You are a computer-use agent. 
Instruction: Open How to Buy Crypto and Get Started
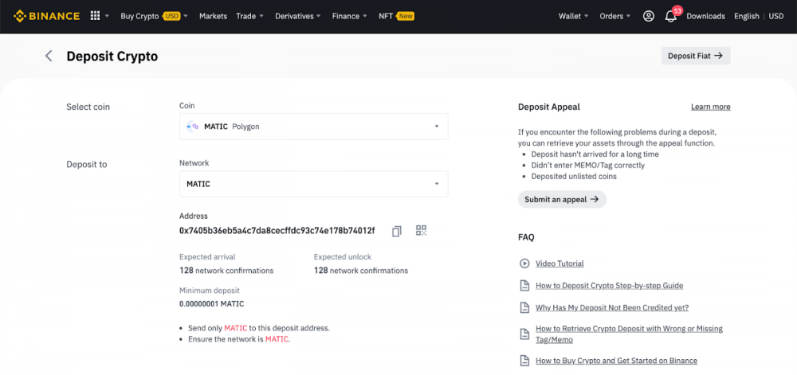pos(617,361)
